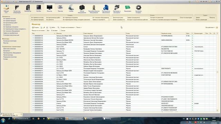Open Акт ремонта in Создать panel
Screen dimensions: 221x124
click(50, 20)
